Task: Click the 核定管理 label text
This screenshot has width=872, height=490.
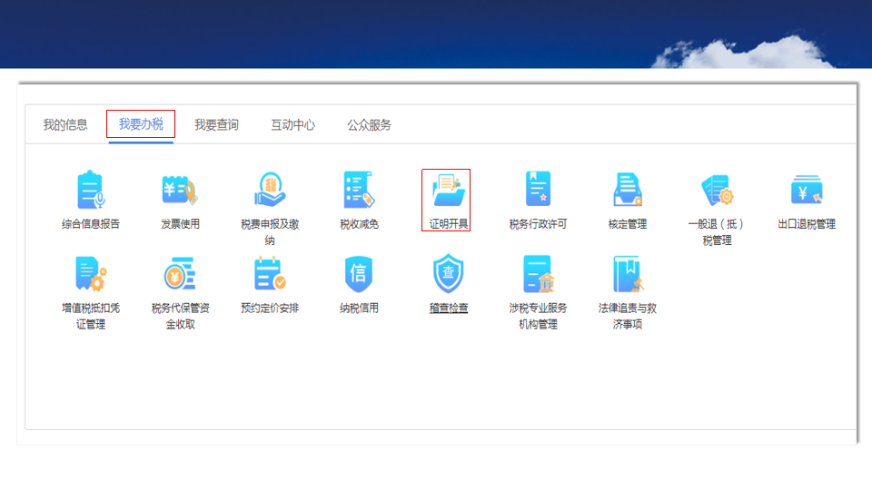Action: coord(628,224)
